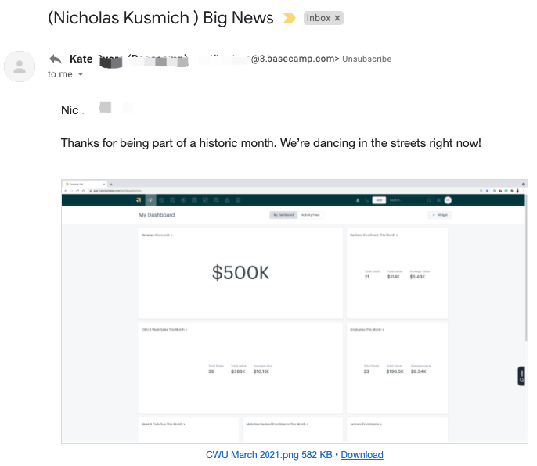Select the My Dashboard tab in screenshot
Image resolution: width=537 pixels, height=466 pixels.
[283, 214]
